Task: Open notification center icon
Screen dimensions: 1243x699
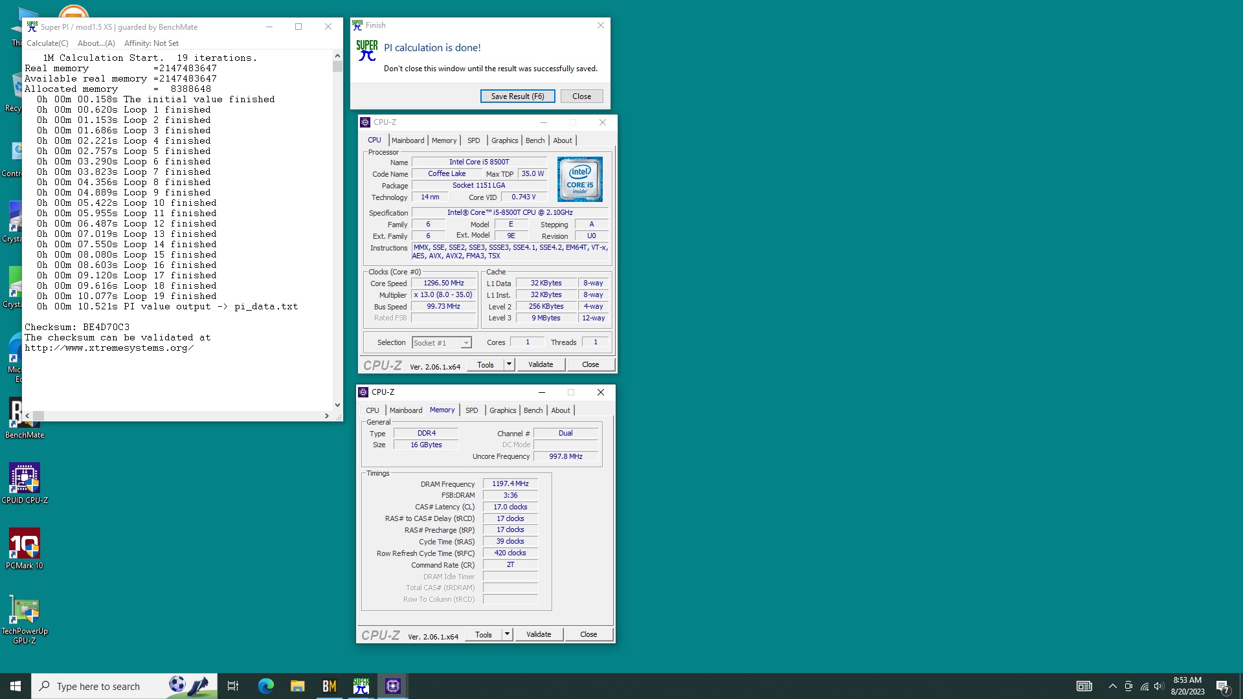Action: [x=1222, y=686]
